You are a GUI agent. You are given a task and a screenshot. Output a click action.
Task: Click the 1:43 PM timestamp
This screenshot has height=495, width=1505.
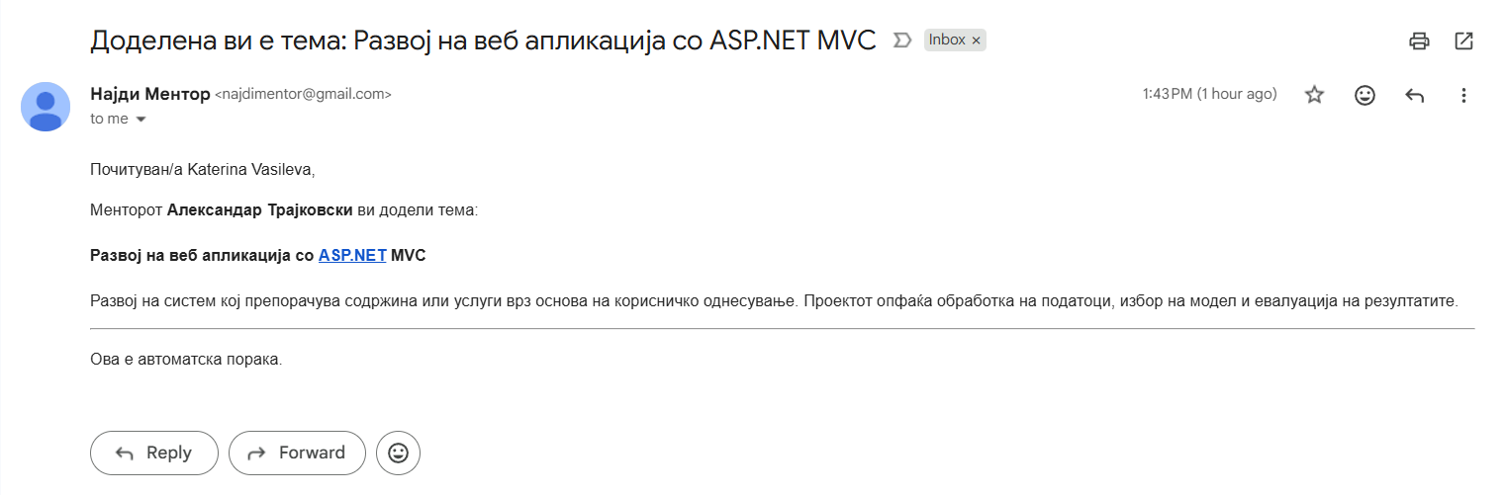pos(1209,95)
